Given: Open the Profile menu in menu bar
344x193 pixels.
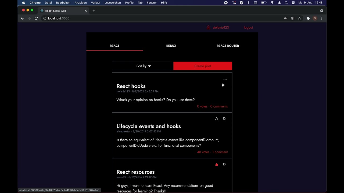Looking at the screenshot, I should [x=129, y=3].
